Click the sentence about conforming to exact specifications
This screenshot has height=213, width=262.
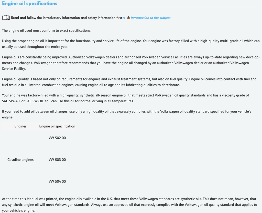point(47,31)
